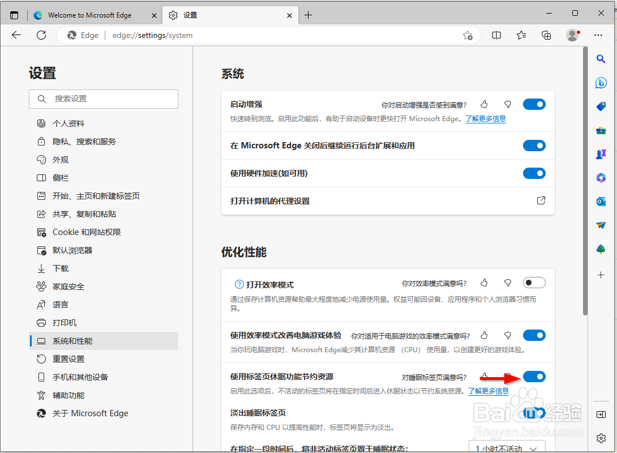Open 了解更多信息 link about sleeping tabs
The width and height of the screenshot is (617, 453).
point(488,390)
